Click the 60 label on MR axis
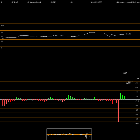 [x=137, y=88]
